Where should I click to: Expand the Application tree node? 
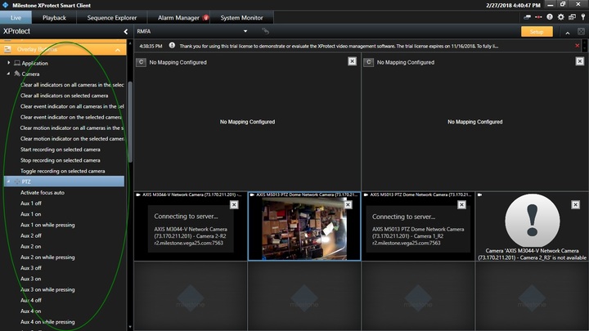tap(8, 63)
